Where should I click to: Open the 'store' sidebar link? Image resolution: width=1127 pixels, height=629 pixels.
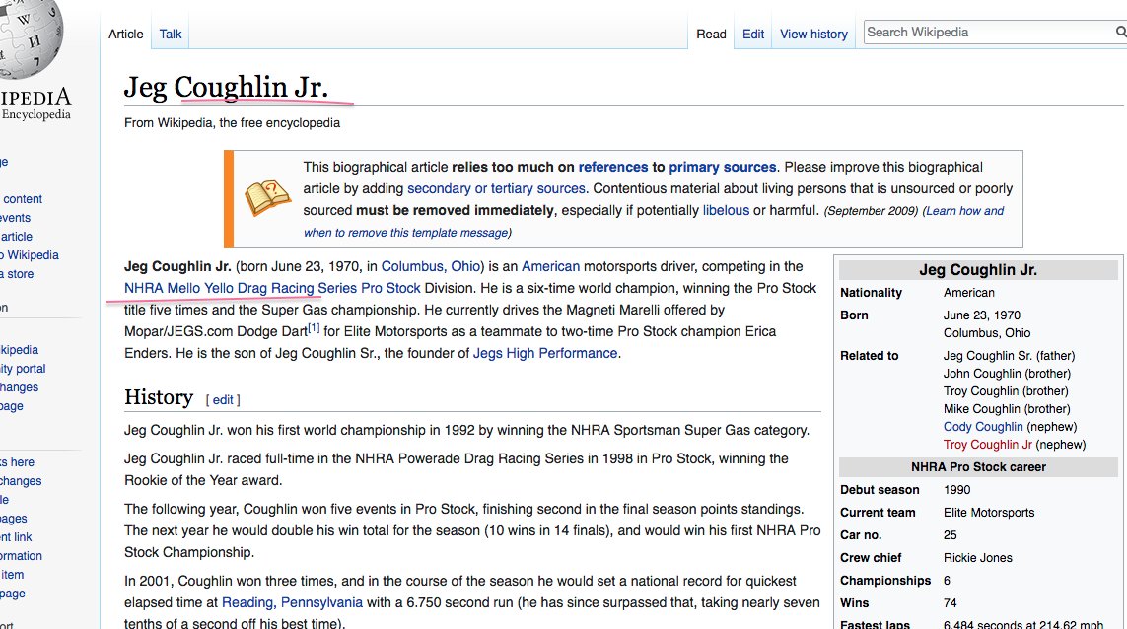(x=17, y=274)
